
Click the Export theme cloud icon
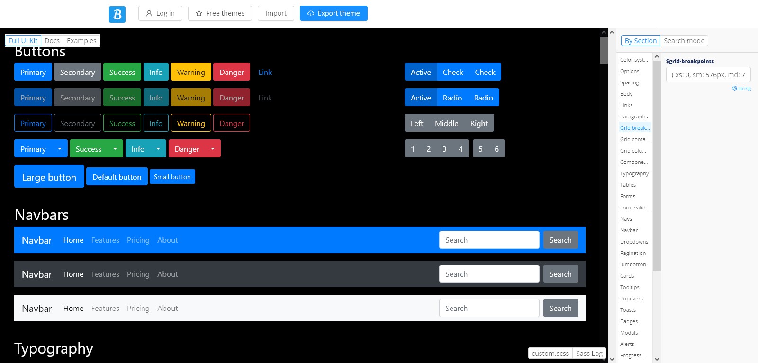pos(311,13)
